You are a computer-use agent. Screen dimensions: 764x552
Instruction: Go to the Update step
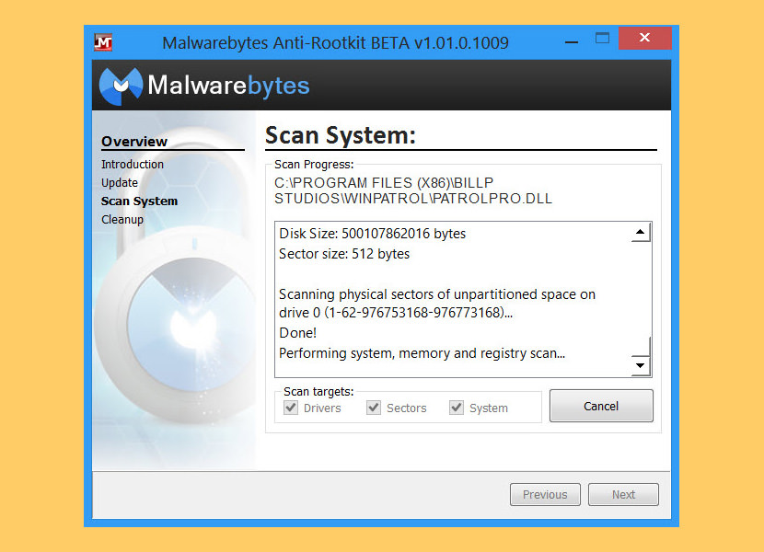pyautogui.click(x=120, y=183)
